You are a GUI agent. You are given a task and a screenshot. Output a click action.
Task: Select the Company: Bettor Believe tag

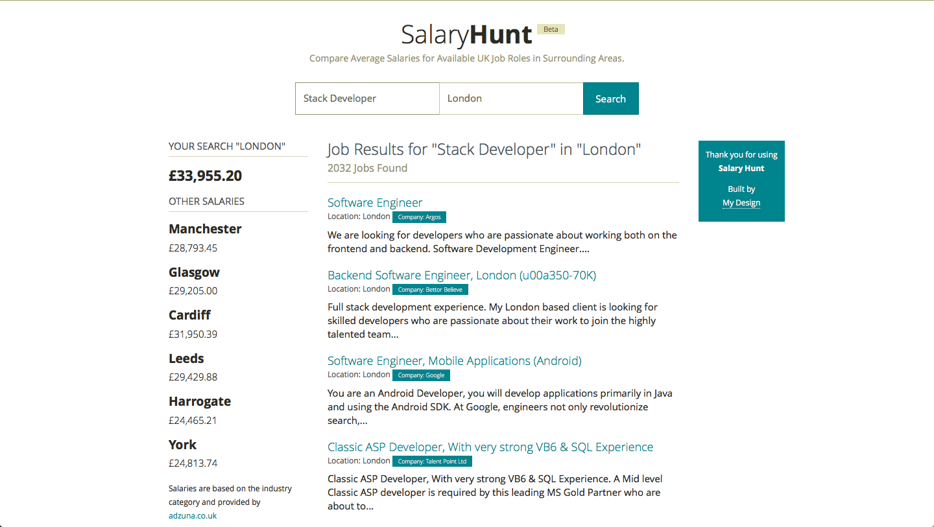[430, 289]
